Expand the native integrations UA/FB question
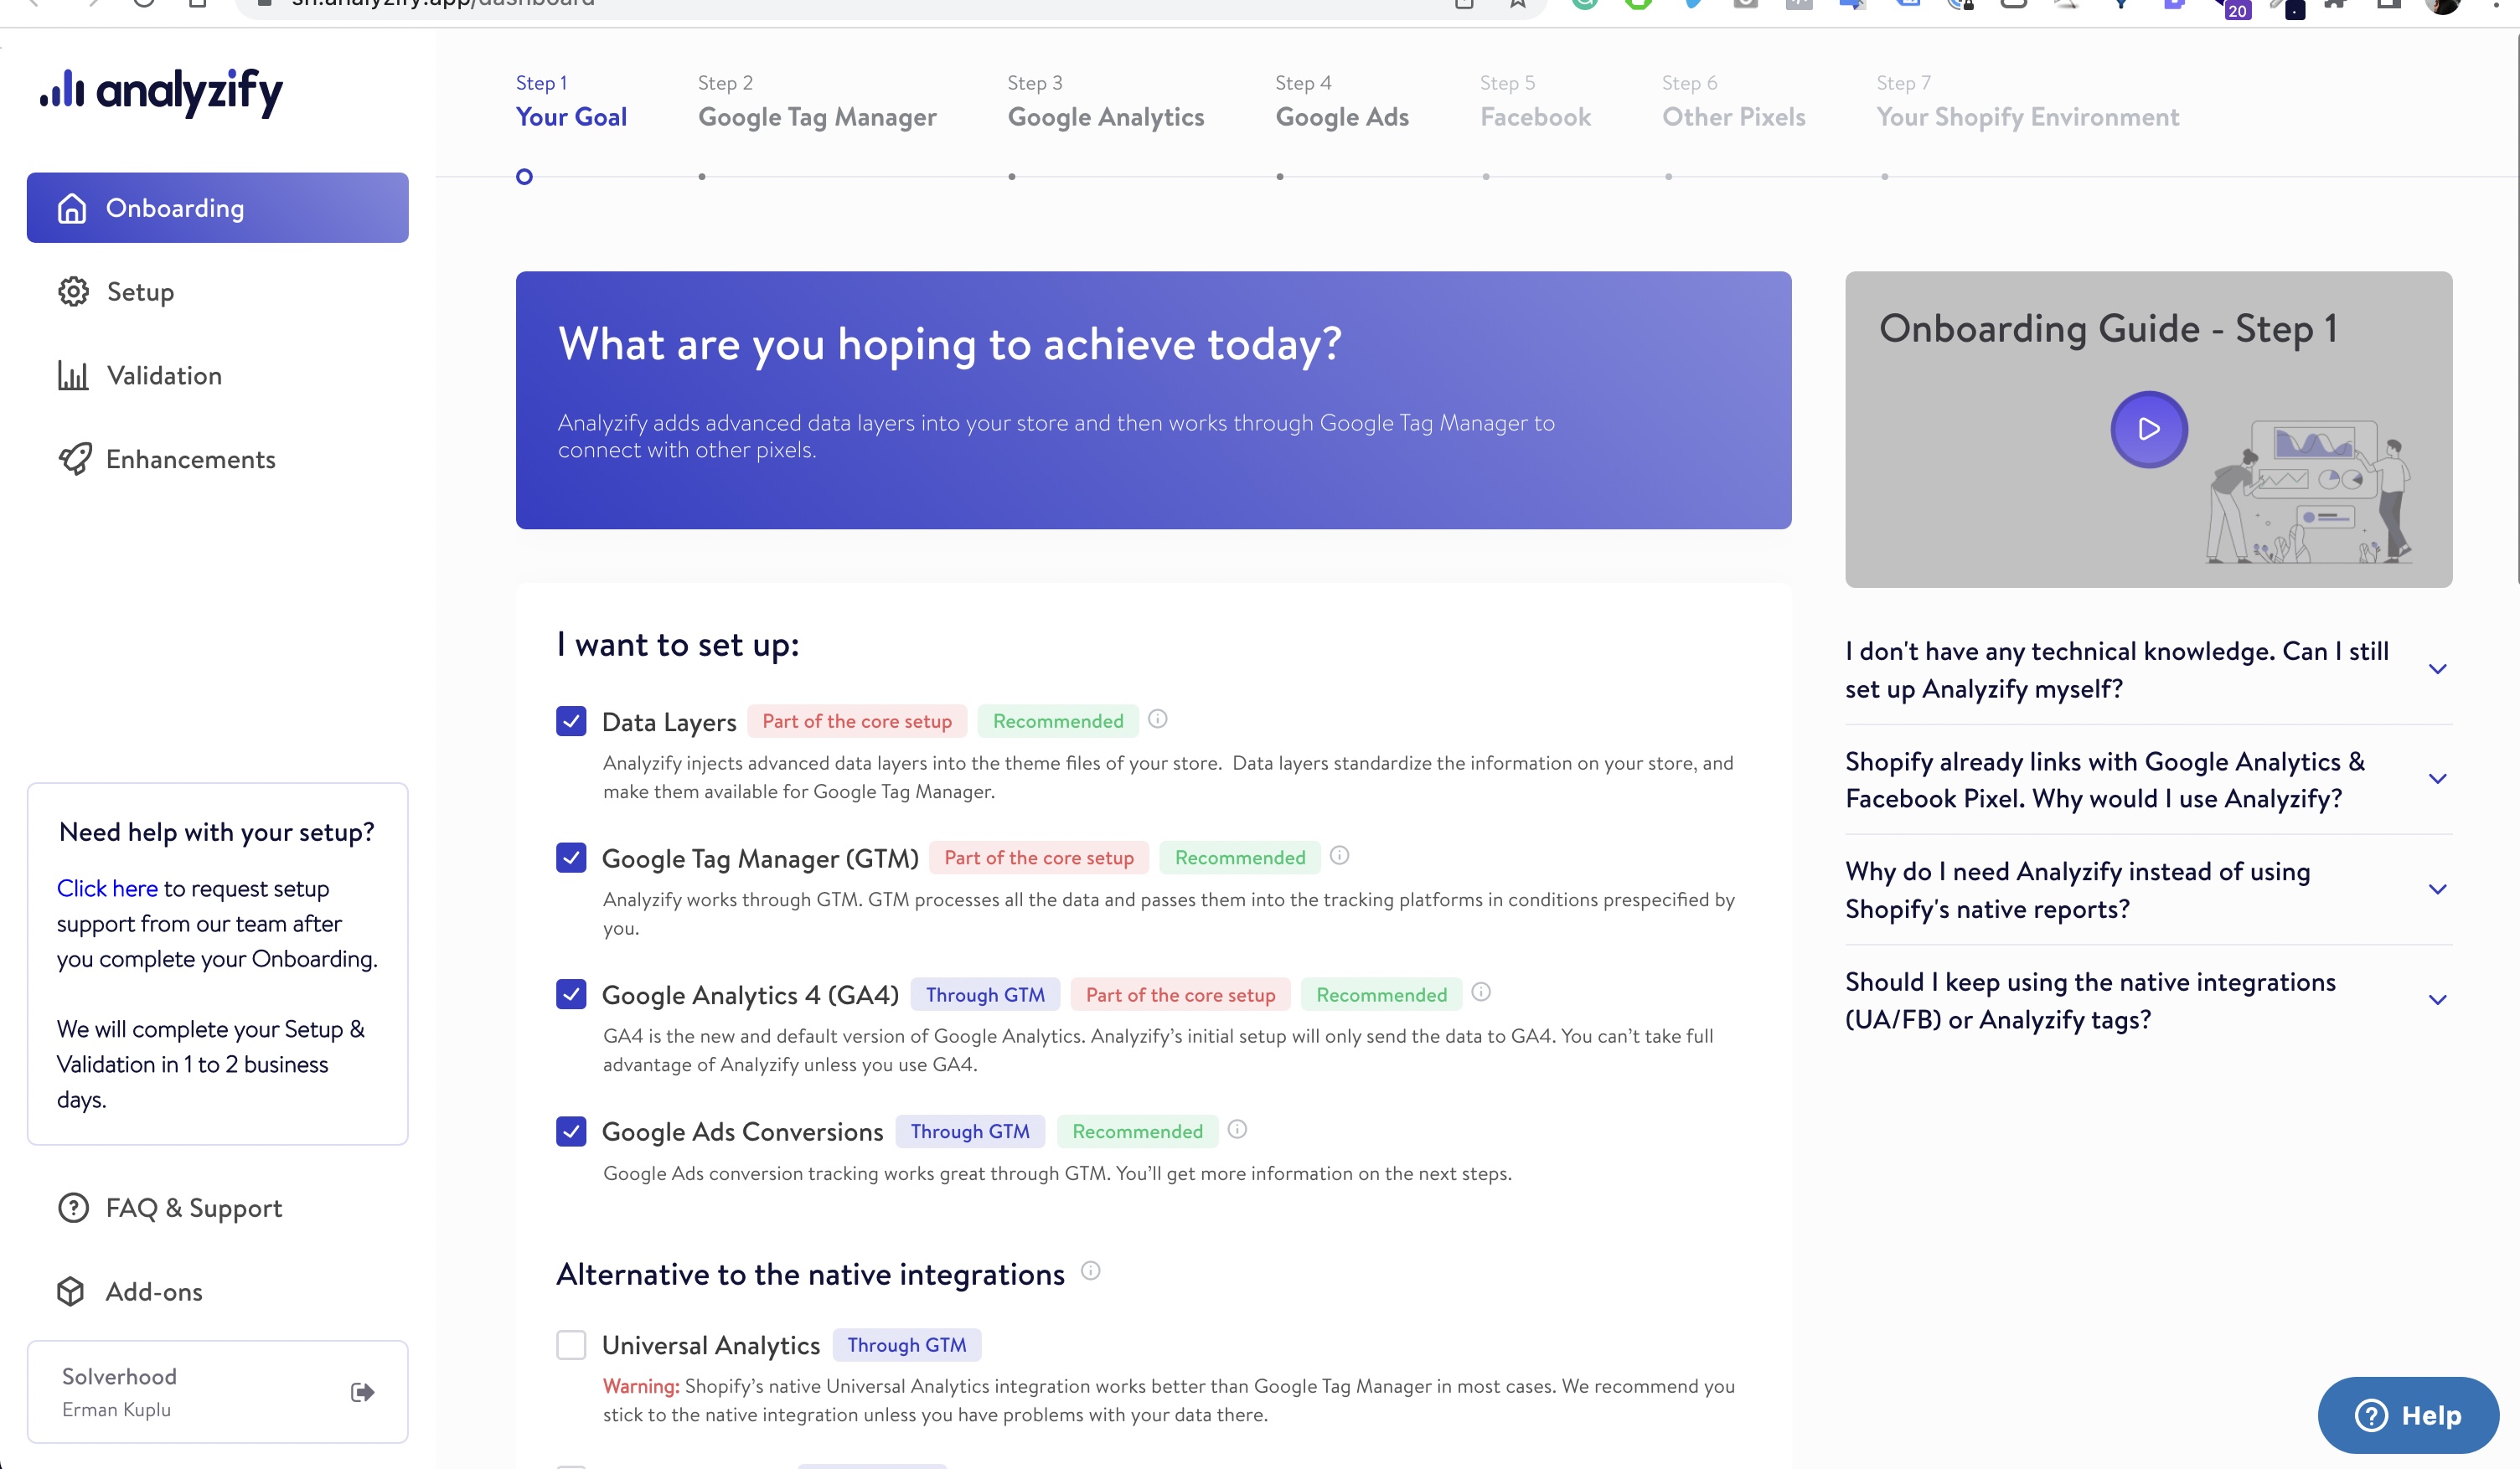Viewport: 2520px width, 1469px height. pos(2438,1000)
